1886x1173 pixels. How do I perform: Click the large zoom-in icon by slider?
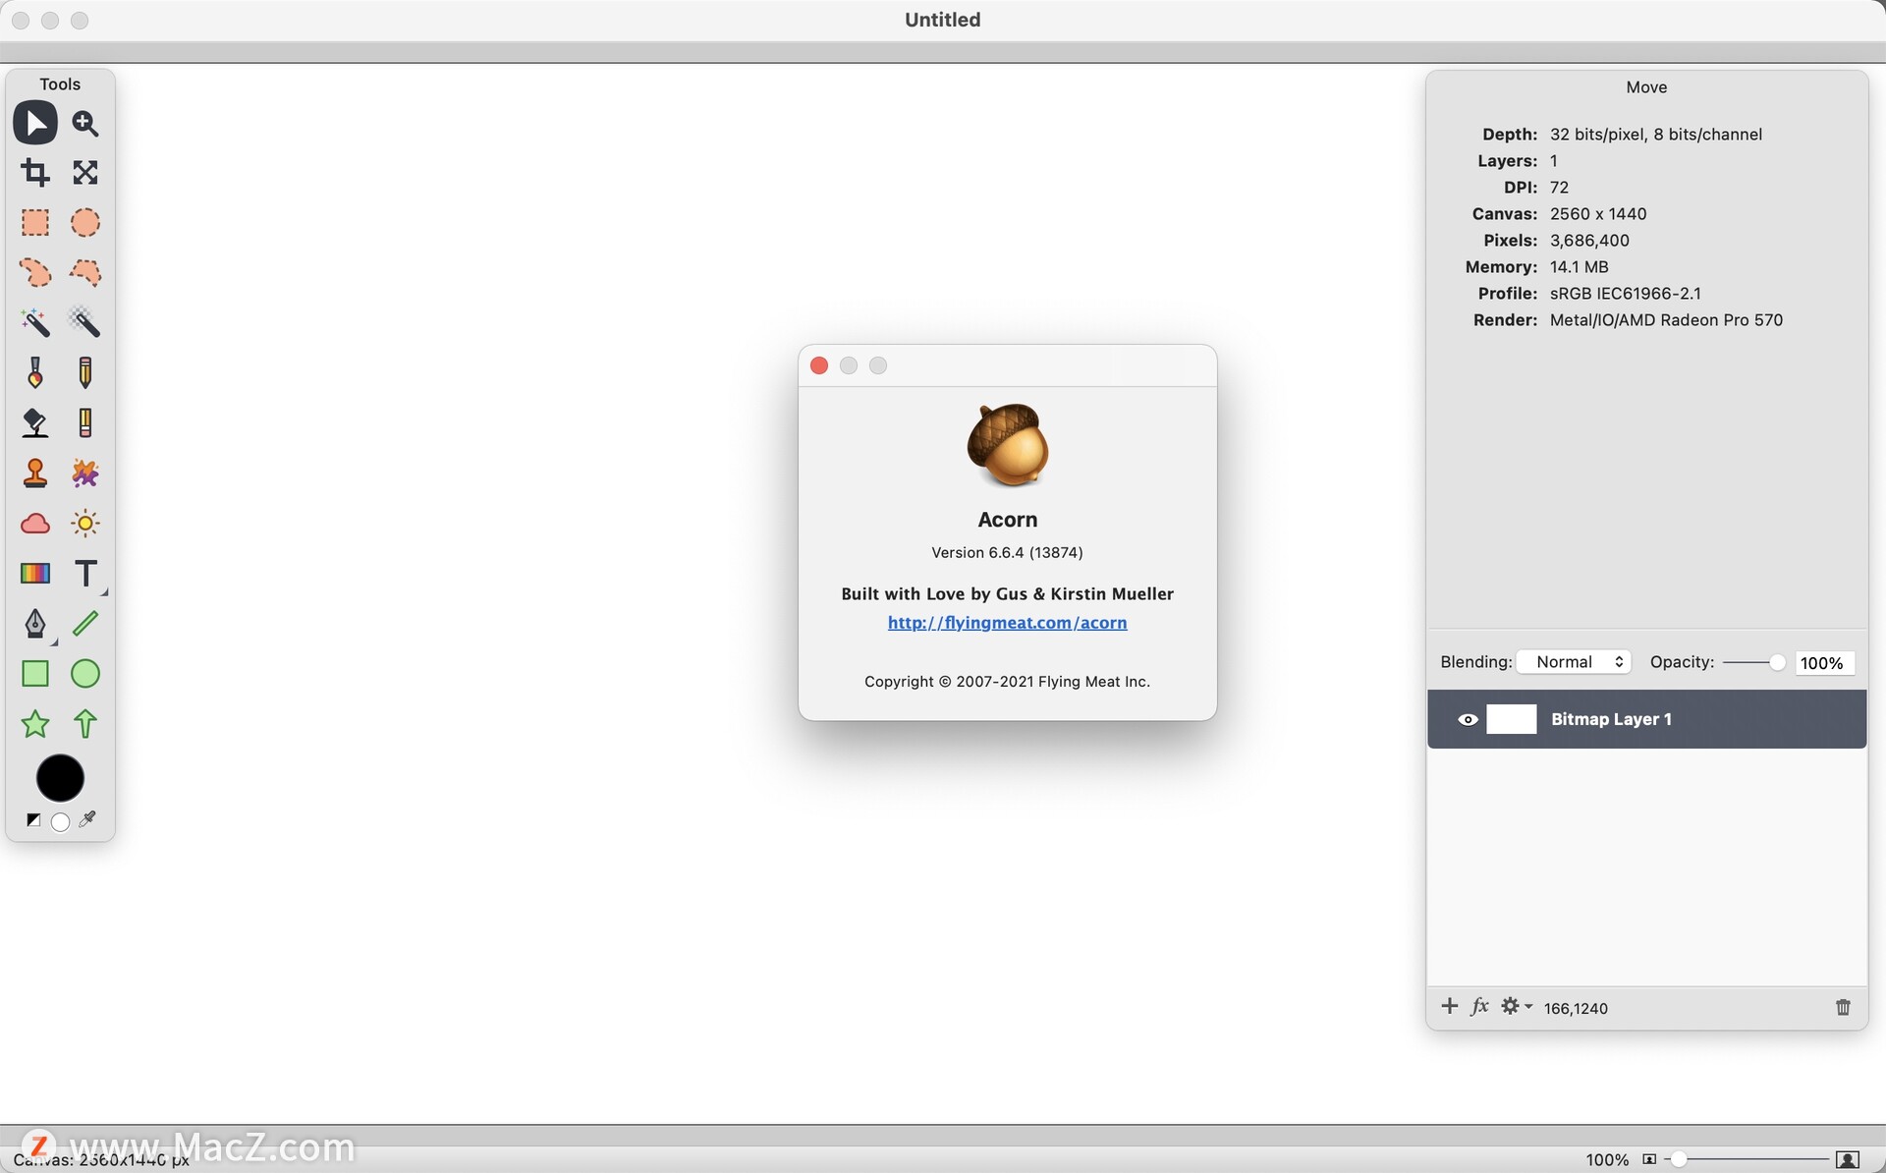pyautogui.click(x=1848, y=1160)
